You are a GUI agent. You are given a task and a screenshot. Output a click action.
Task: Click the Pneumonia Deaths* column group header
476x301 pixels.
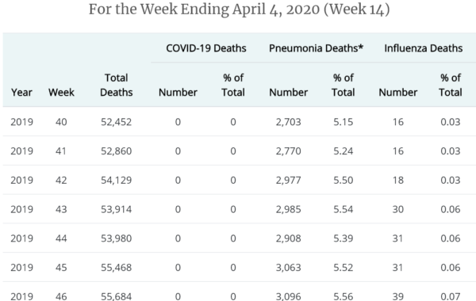click(316, 48)
